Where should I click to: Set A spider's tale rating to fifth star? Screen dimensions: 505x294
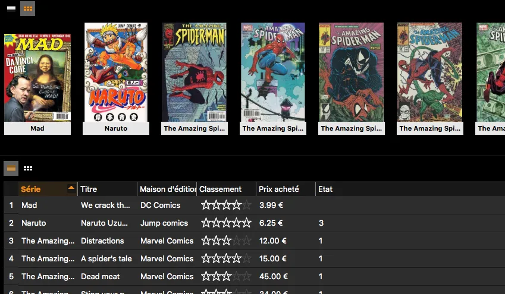point(247,259)
